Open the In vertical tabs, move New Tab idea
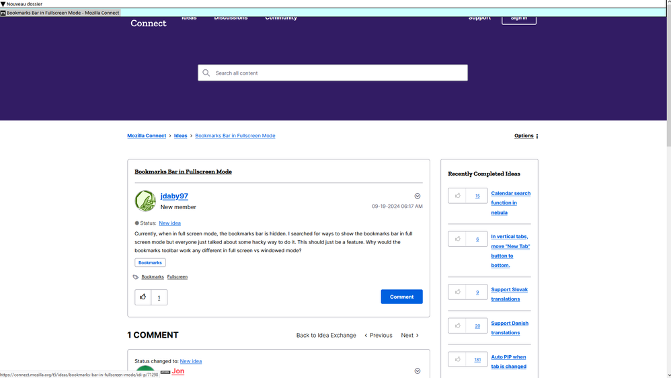 coord(510,251)
